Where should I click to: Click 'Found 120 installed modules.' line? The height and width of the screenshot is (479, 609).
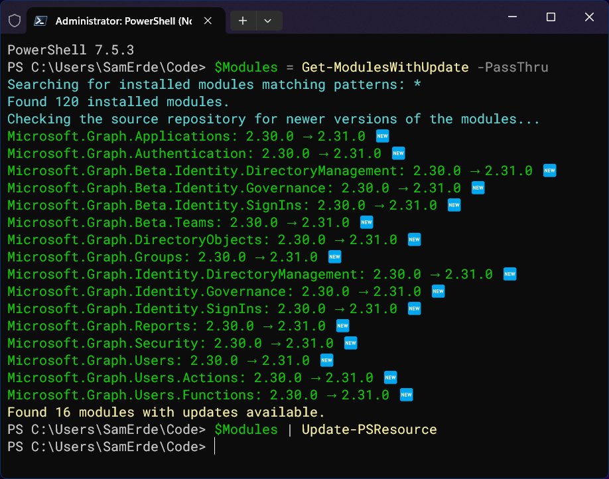click(119, 102)
